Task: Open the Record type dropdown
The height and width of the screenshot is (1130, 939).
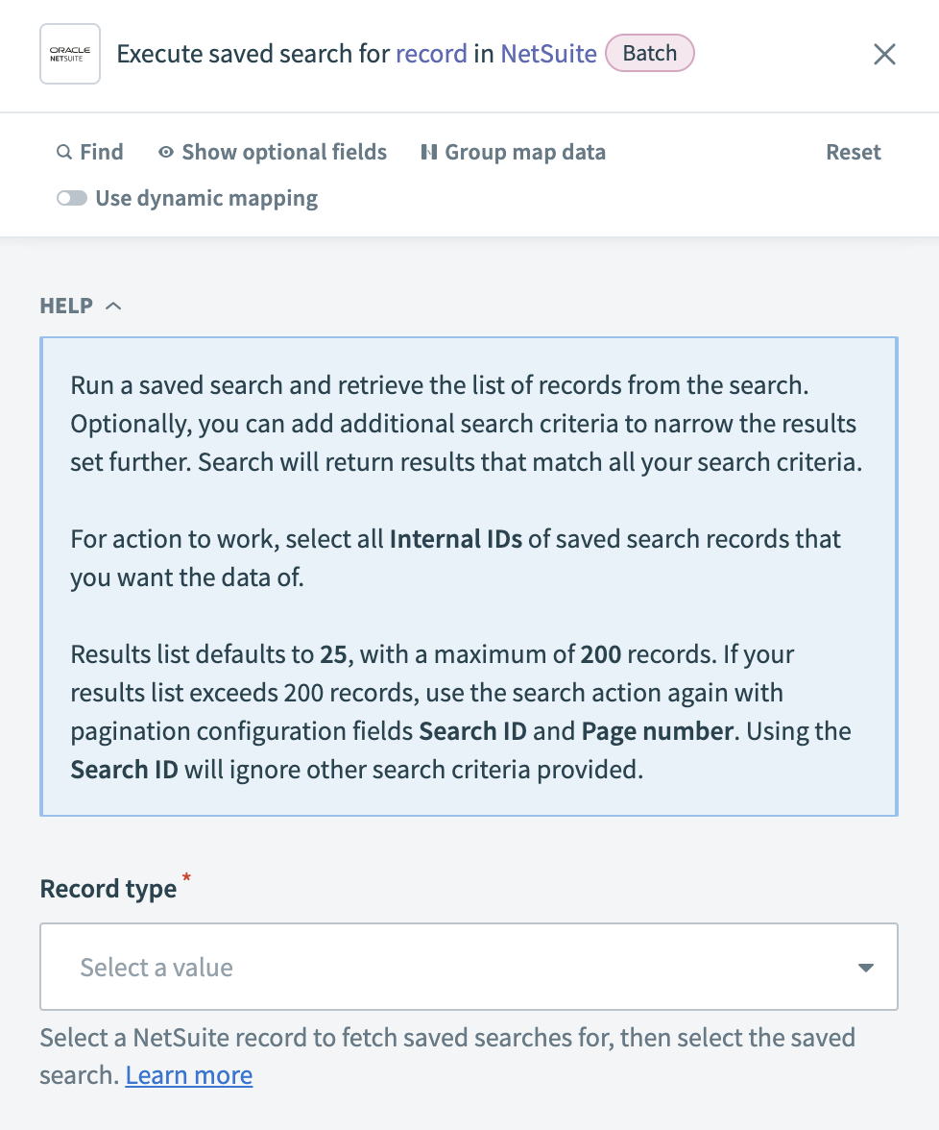Action: pos(469,967)
